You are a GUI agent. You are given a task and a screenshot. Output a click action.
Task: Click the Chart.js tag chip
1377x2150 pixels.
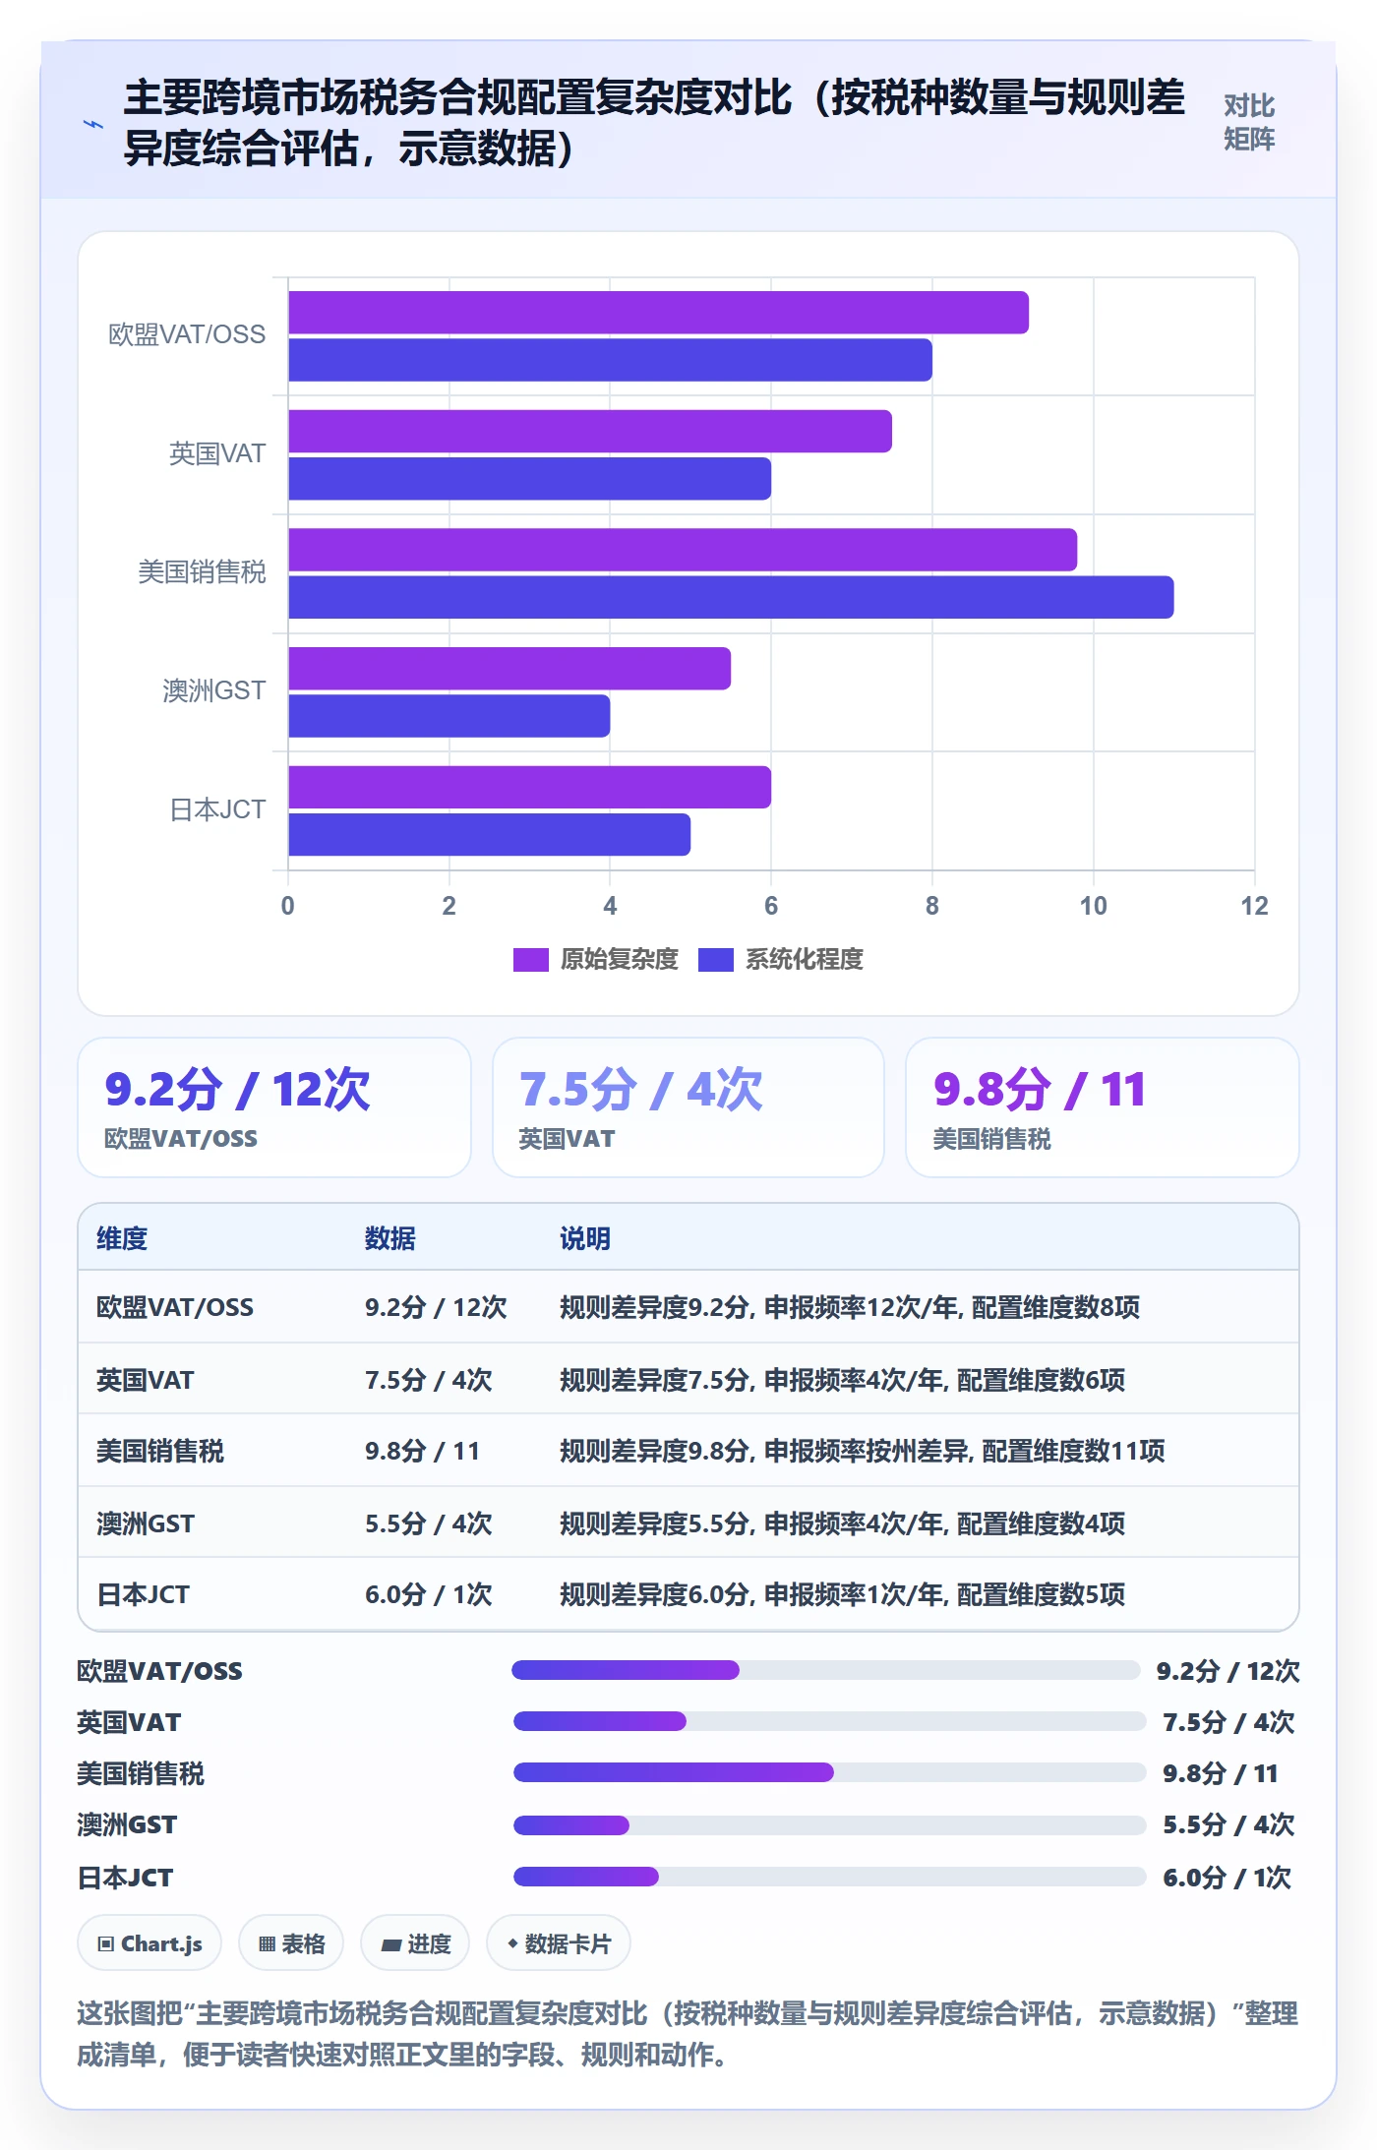coord(150,1943)
